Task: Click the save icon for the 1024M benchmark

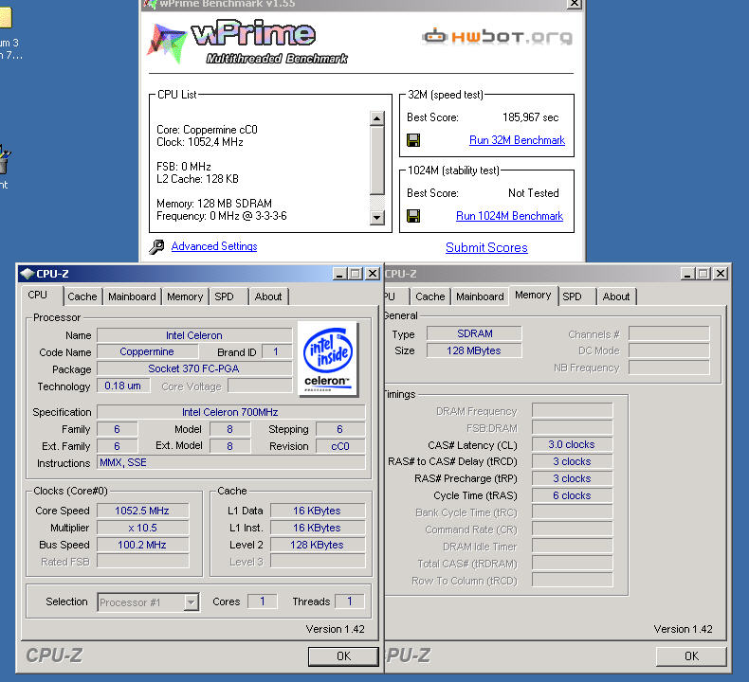Action: (413, 216)
